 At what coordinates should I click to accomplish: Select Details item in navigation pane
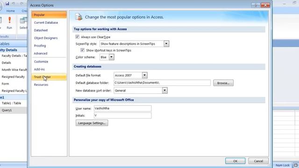[6, 63]
